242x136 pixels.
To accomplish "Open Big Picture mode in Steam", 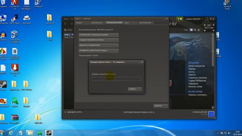I will pyautogui.click(x=209, y=28).
